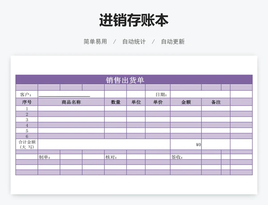Select the 自动更新 tag text
The width and height of the screenshot is (268, 205).
pyautogui.click(x=173, y=41)
